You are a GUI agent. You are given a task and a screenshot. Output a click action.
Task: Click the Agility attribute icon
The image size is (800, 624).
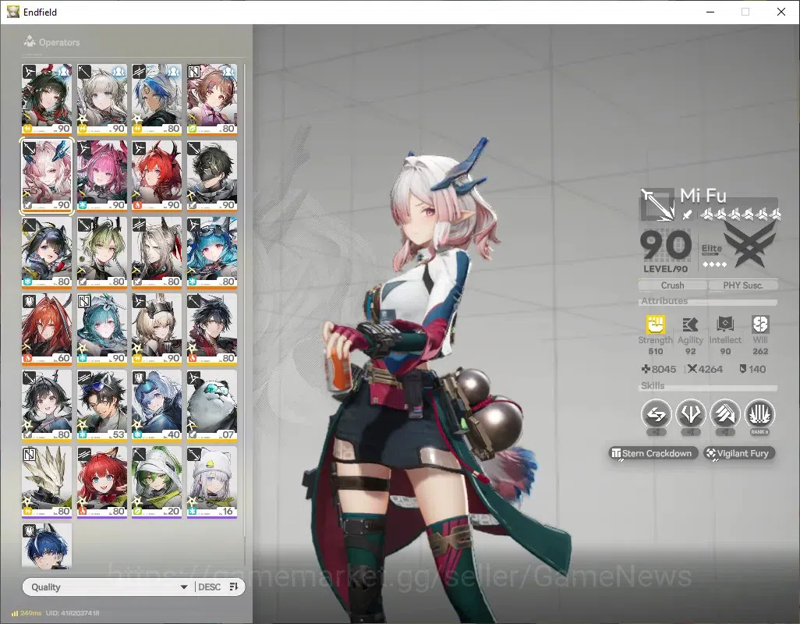click(690, 324)
